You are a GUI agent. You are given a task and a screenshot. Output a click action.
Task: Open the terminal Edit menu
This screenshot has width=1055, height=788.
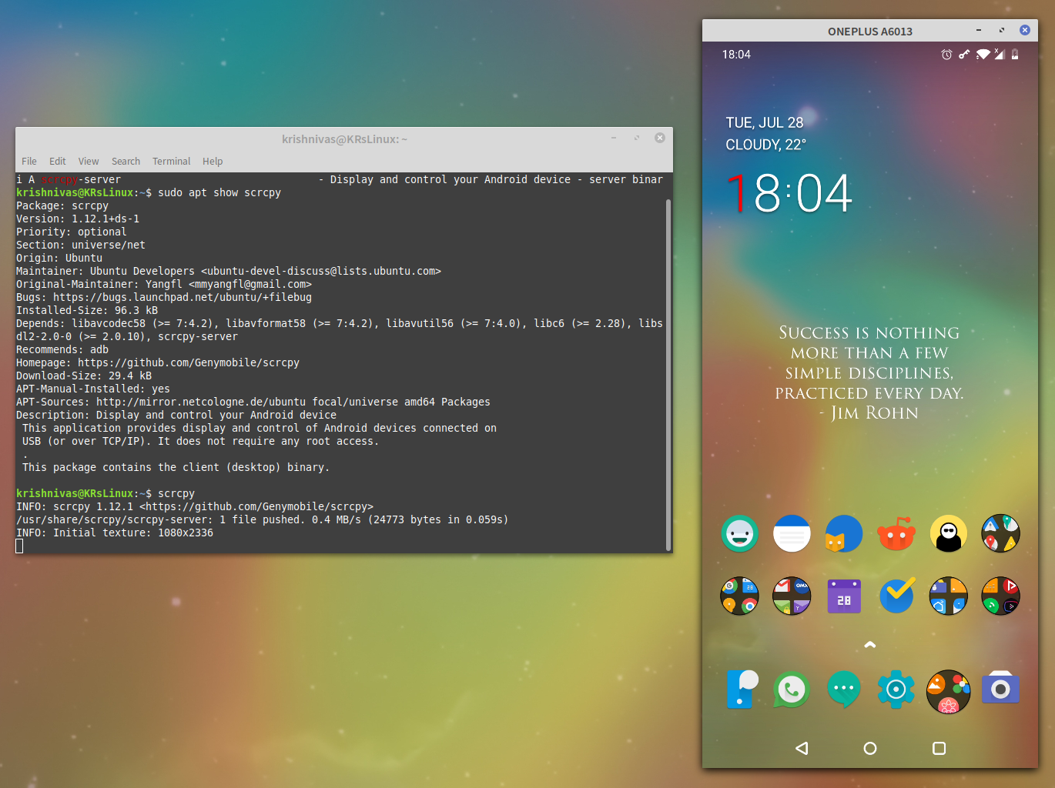(58, 162)
